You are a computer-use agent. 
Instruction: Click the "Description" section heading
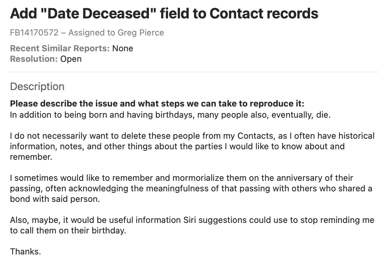pos(37,86)
